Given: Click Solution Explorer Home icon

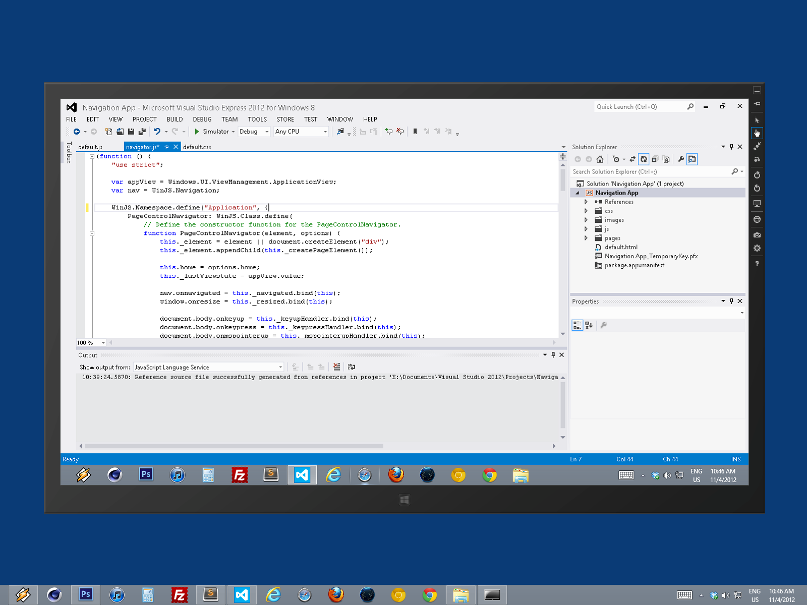Looking at the screenshot, I should [x=600, y=159].
